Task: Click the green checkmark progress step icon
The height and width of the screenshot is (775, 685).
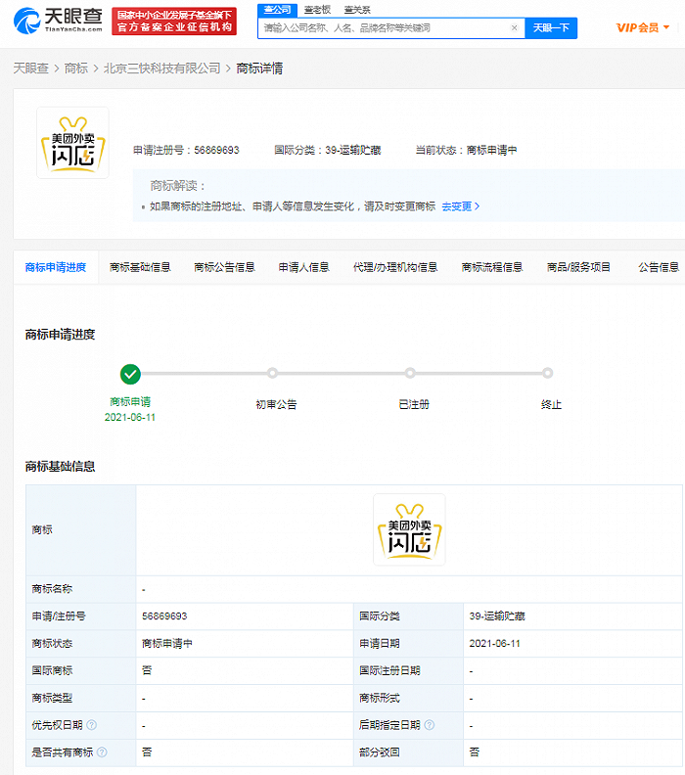Action: [x=130, y=373]
